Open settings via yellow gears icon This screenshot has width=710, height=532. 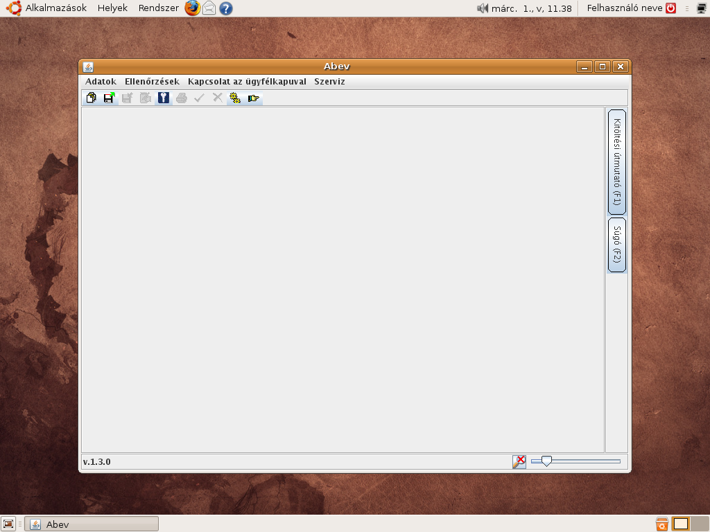[x=235, y=98]
